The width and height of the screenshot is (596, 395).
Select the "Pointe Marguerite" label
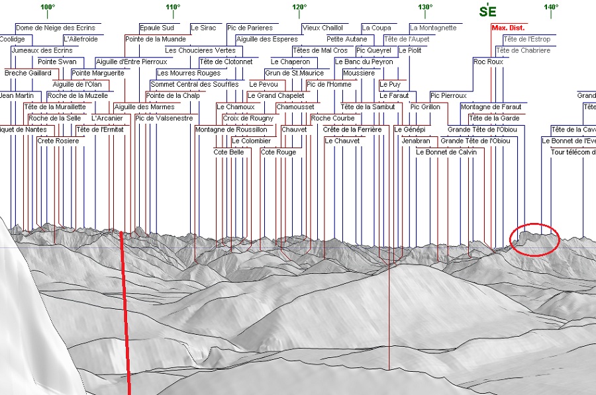pyautogui.click(x=98, y=73)
